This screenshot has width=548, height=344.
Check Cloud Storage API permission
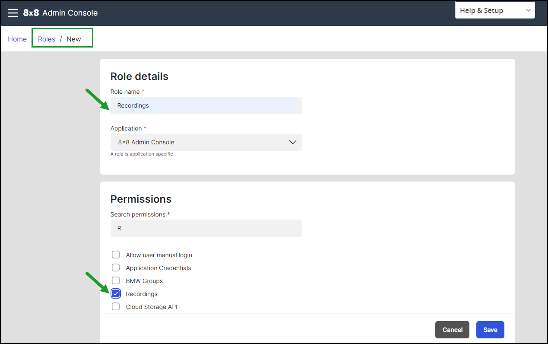116,306
